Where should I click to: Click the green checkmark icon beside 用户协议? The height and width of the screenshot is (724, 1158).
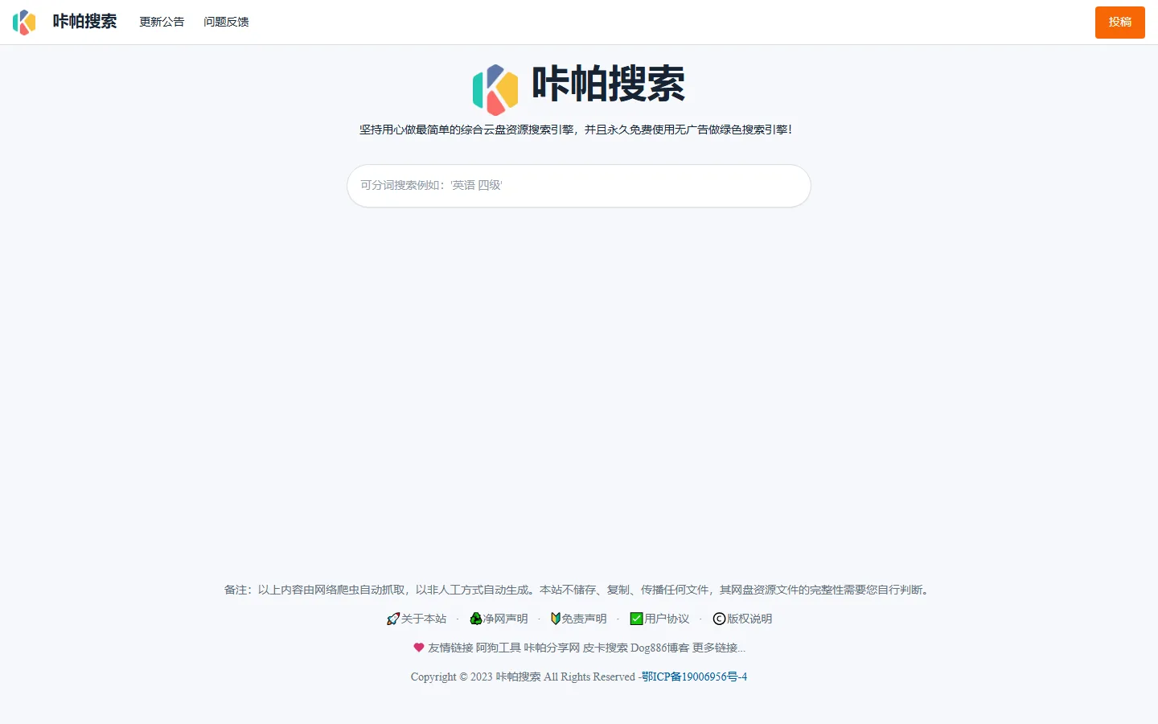[636, 619]
